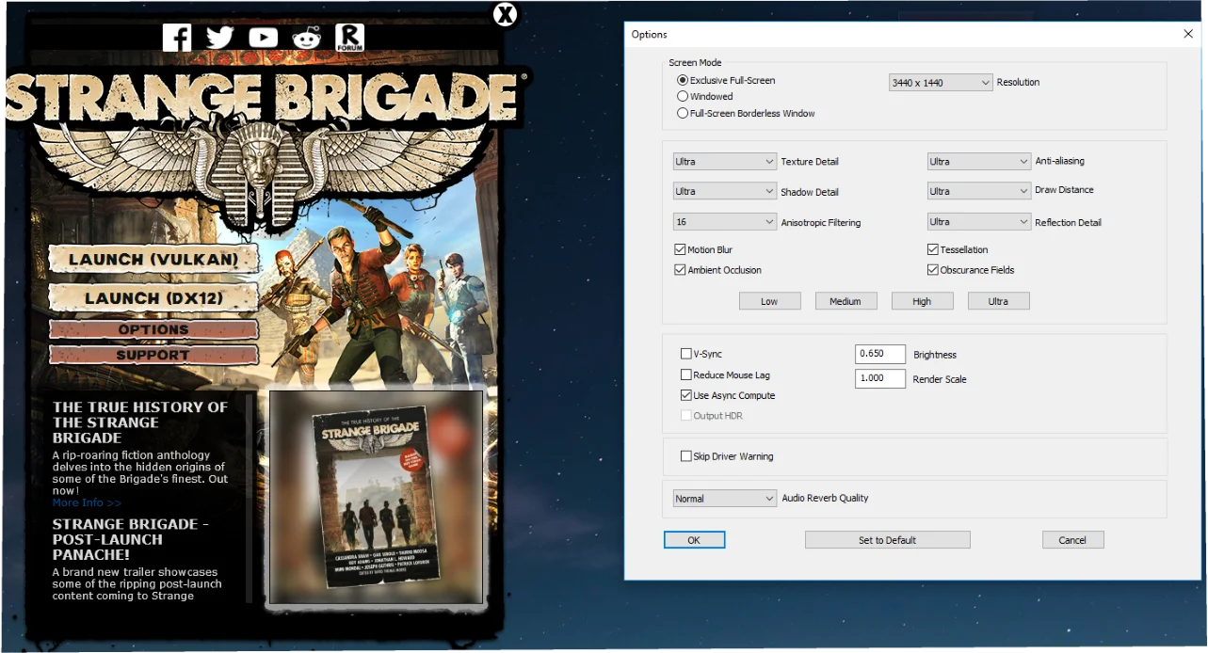Open the Options launcher menu item
The width and height of the screenshot is (1208, 653).
(153, 329)
